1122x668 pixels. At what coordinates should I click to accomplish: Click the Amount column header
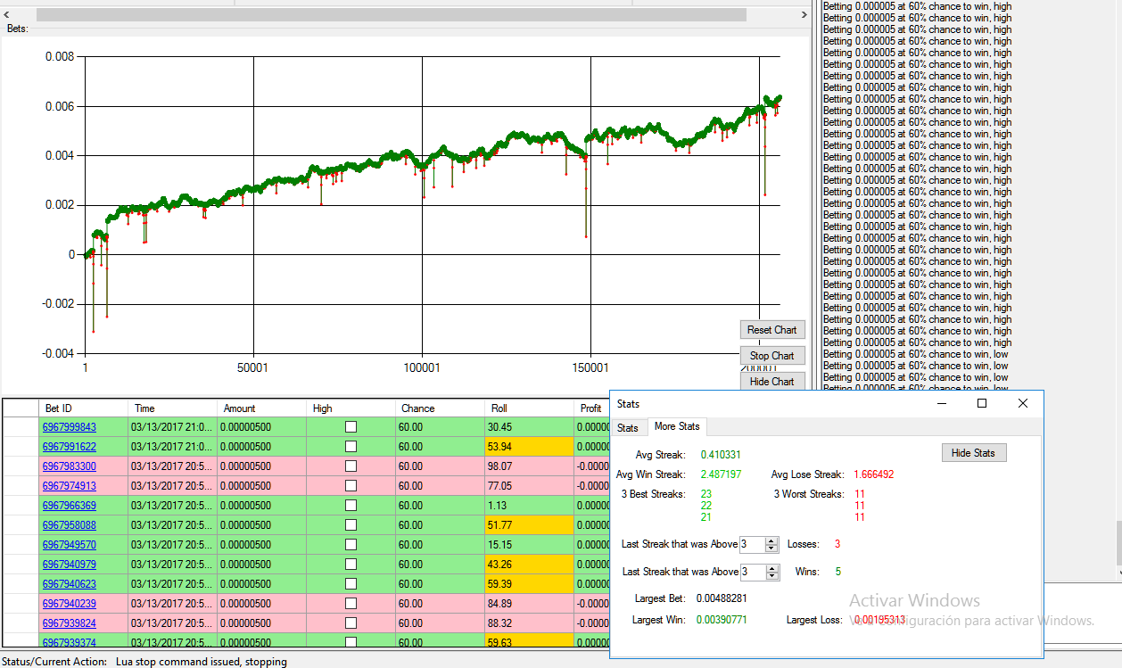click(x=261, y=408)
